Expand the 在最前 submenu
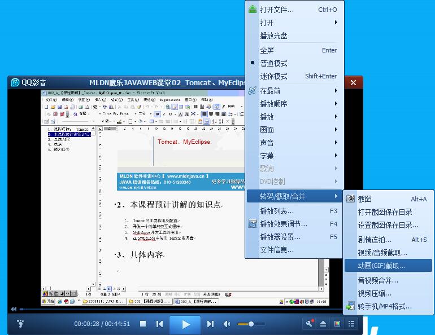The height and width of the screenshot is (335, 435). click(295, 91)
